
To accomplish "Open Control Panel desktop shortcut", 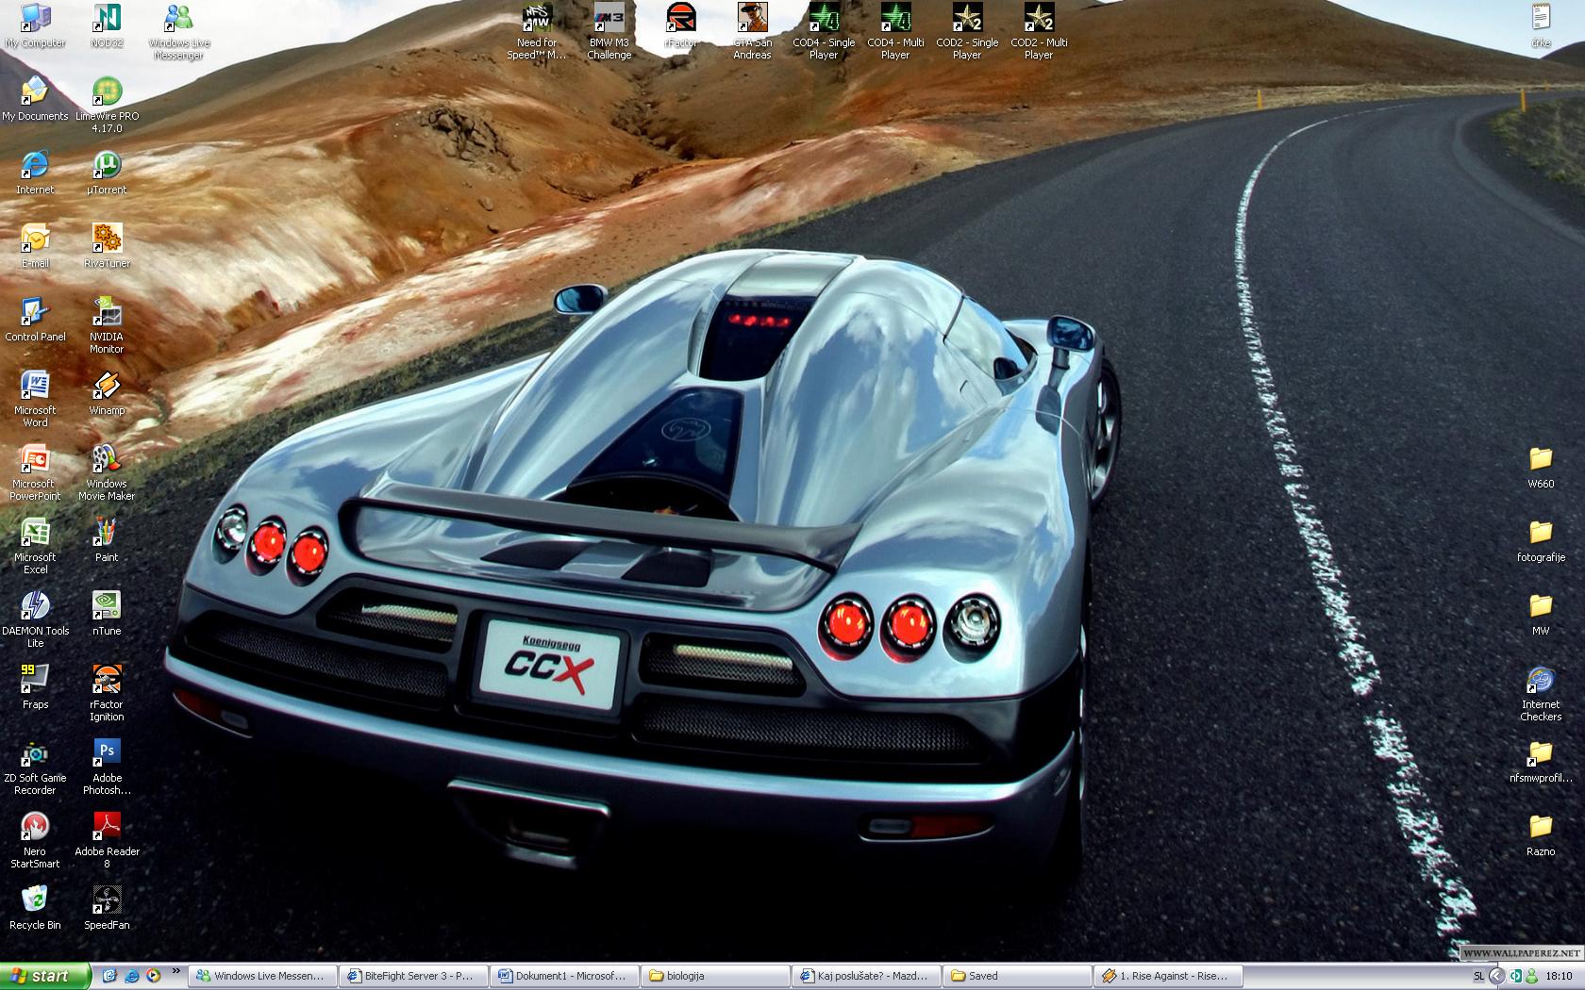I will pyautogui.click(x=35, y=320).
